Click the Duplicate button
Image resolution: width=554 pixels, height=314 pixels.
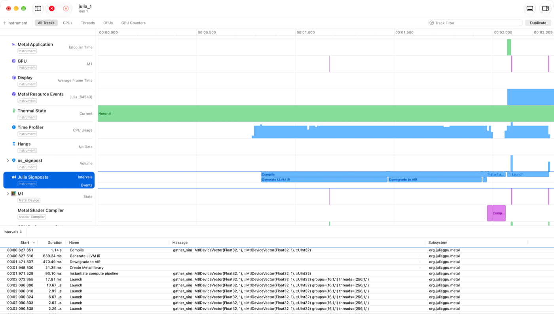(x=538, y=23)
